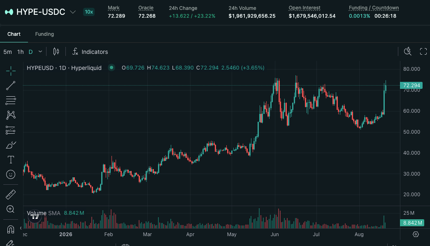
Task: Select the 5m timeframe
Action: (x=8, y=52)
